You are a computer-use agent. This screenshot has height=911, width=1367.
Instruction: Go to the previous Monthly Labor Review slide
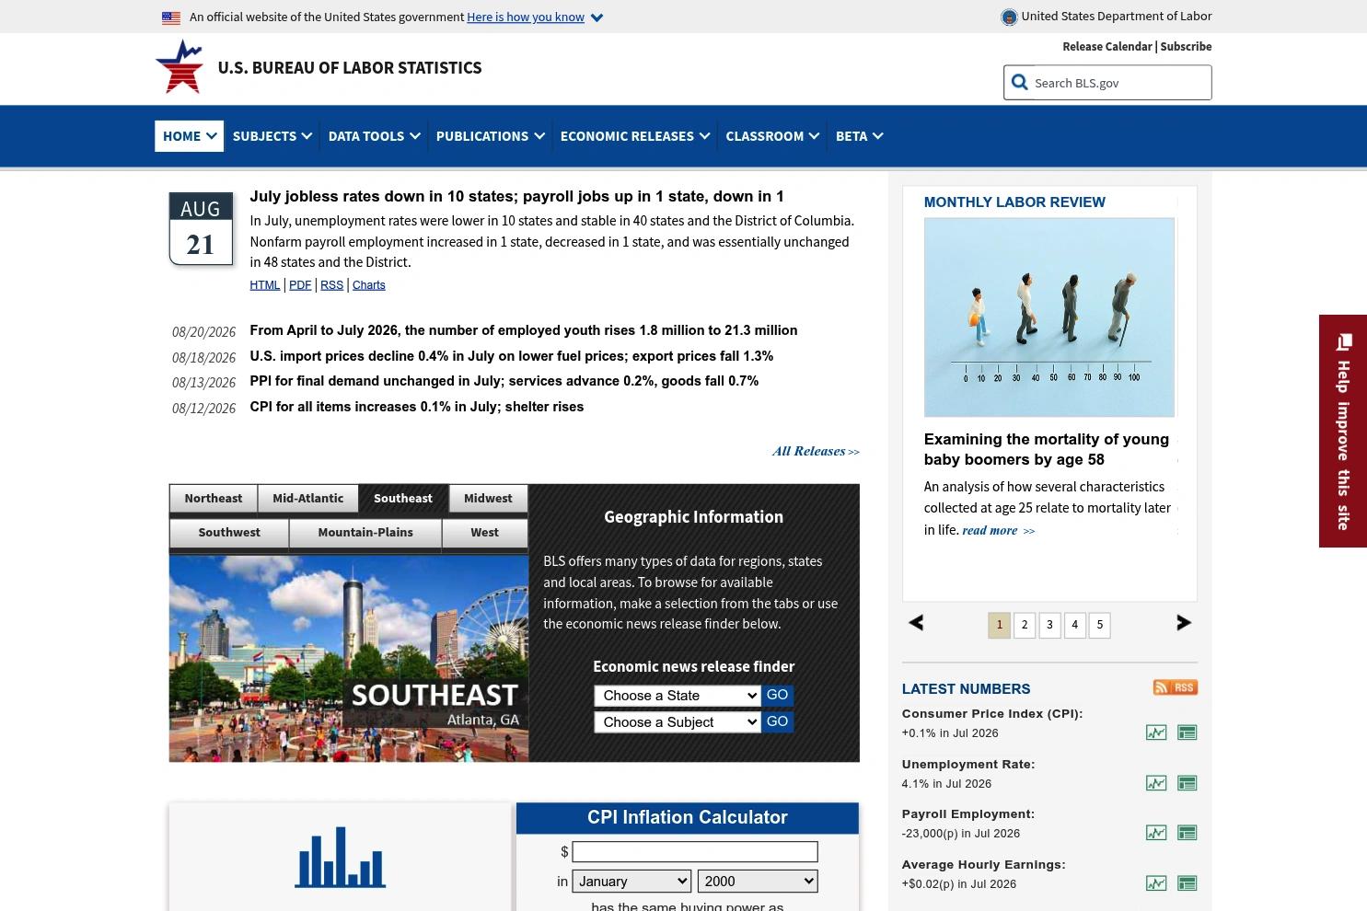point(916,623)
